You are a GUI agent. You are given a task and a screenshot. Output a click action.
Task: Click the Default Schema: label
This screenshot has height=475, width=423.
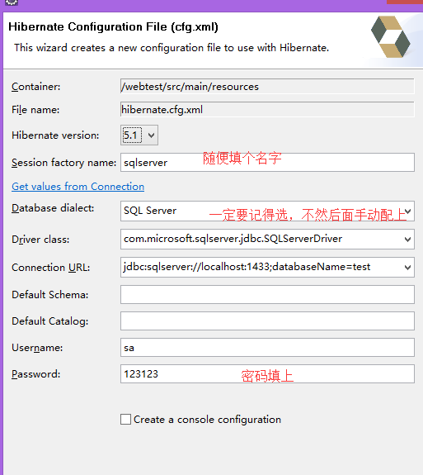(50, 295)
